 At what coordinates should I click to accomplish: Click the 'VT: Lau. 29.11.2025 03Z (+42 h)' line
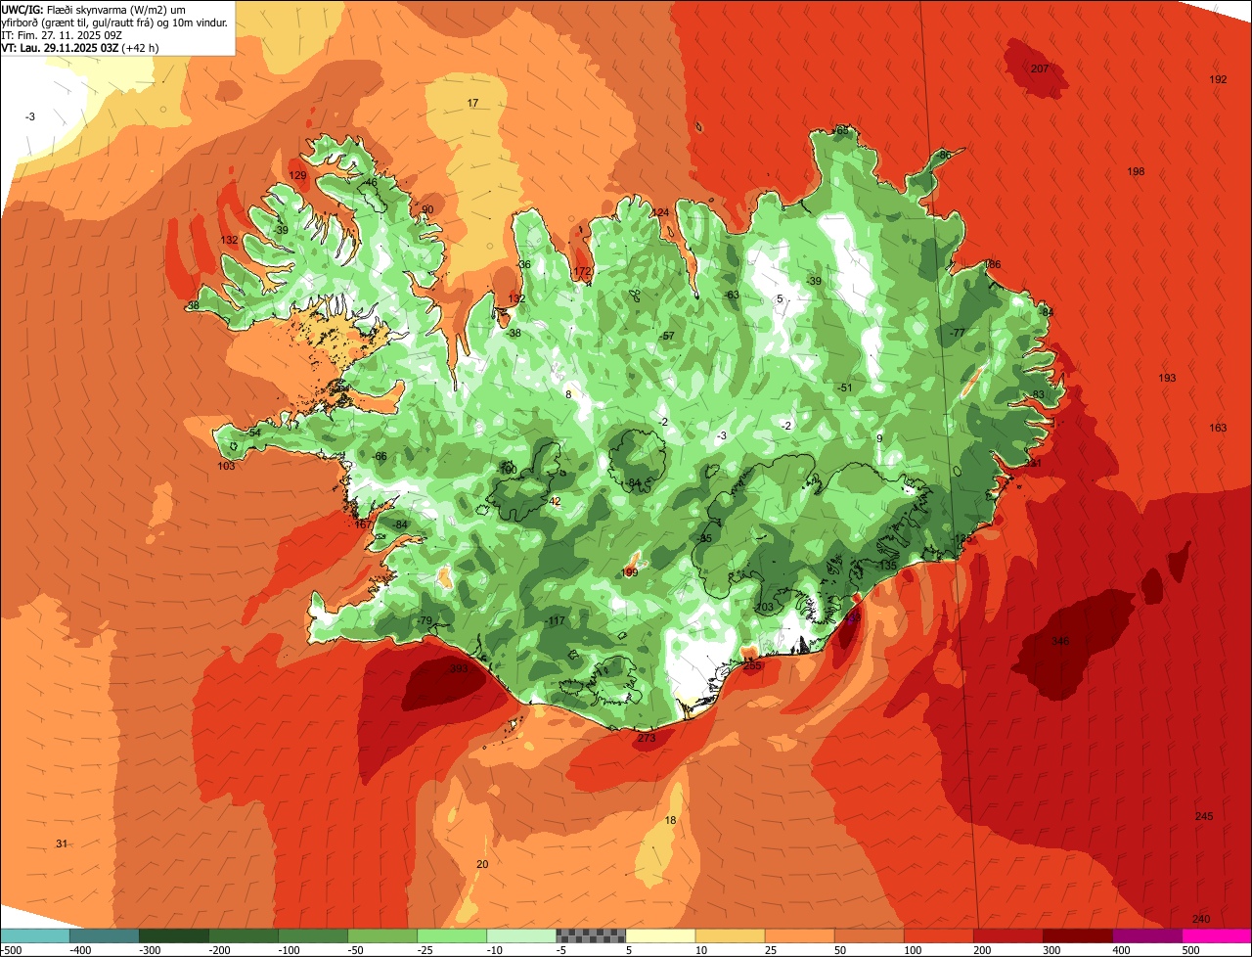coord(80,47)
